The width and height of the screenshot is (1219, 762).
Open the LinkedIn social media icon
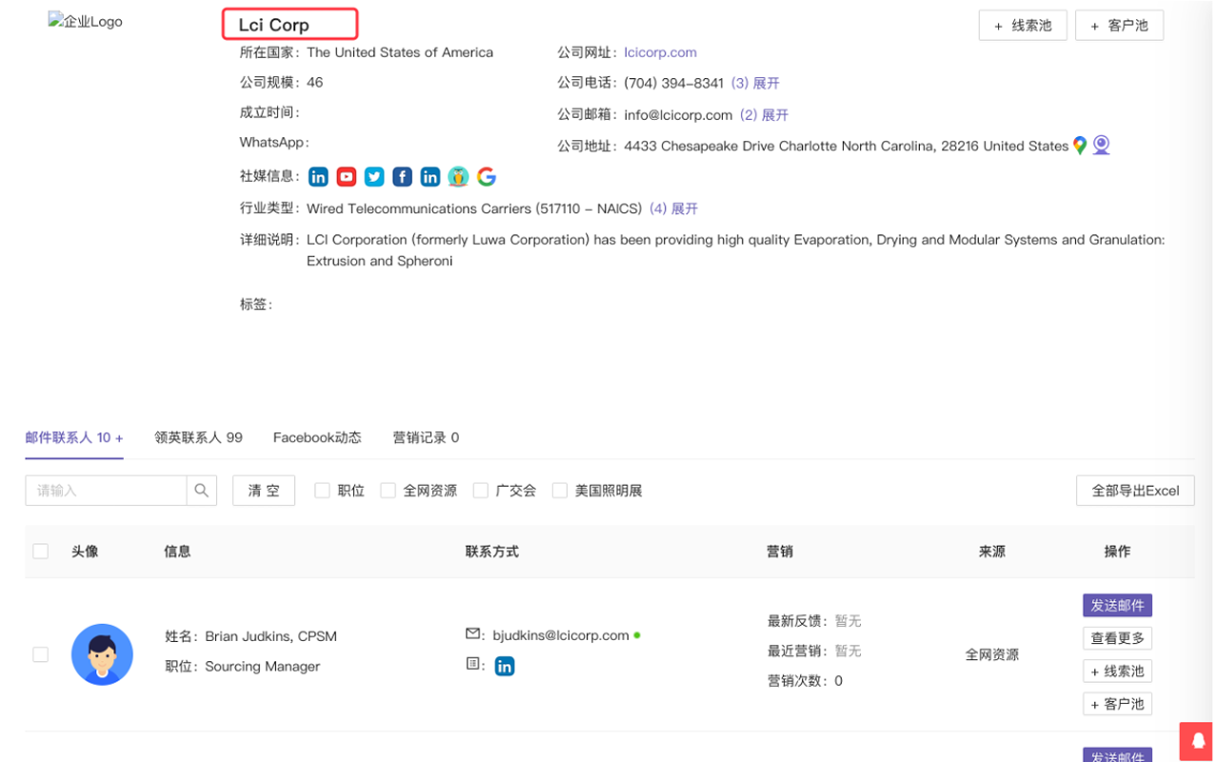point(318,176)
